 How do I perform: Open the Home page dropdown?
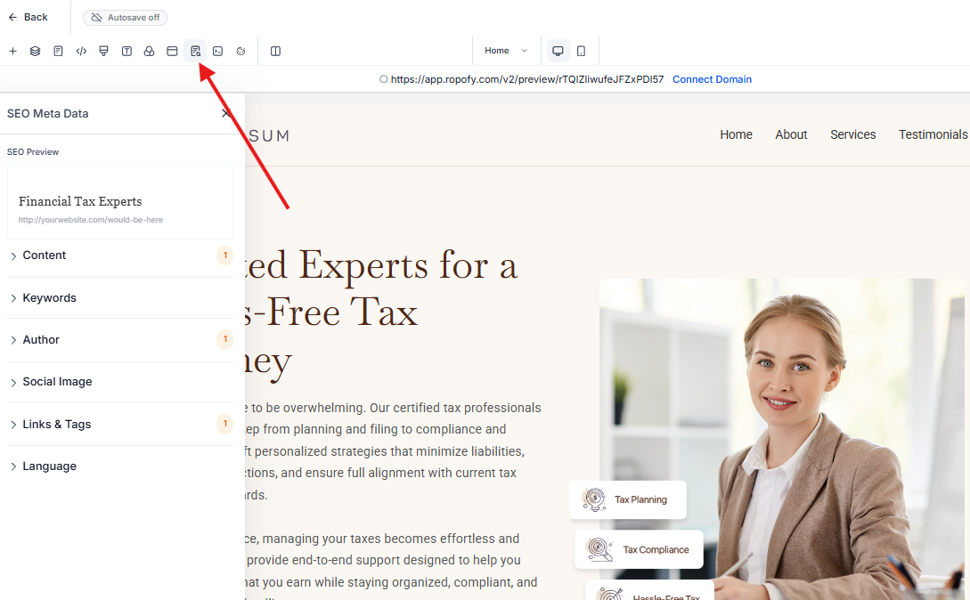click(x=506, y=51)
